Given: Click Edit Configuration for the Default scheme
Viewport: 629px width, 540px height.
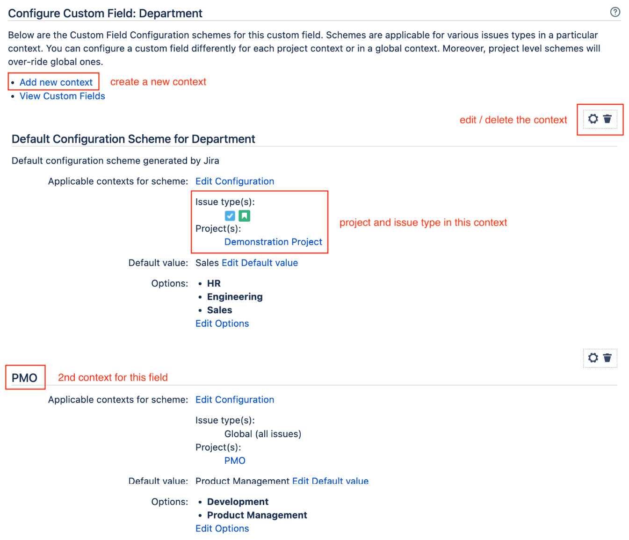Looking at the screenshot, I should (235, 181).
